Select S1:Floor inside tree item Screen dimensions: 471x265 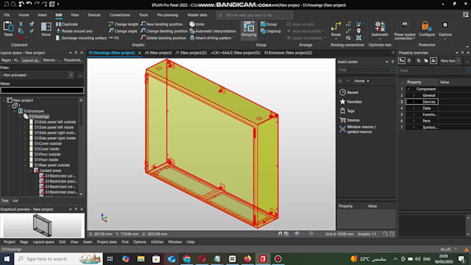(x=46, y=160)
